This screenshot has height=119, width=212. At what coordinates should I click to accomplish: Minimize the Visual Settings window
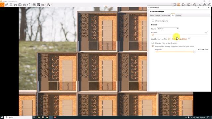198,7
